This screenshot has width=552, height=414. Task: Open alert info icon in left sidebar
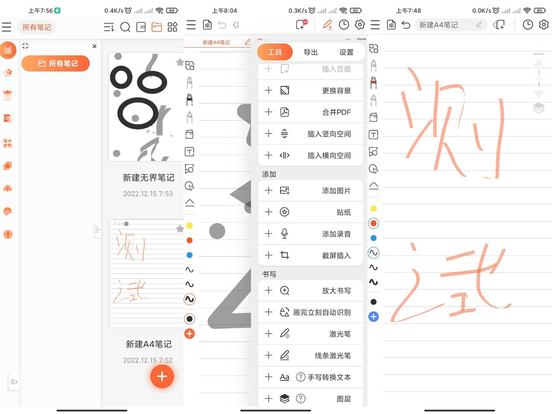point(8,234)
